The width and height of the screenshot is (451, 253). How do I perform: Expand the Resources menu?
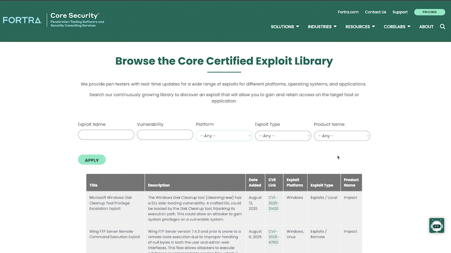pos(360,27)
